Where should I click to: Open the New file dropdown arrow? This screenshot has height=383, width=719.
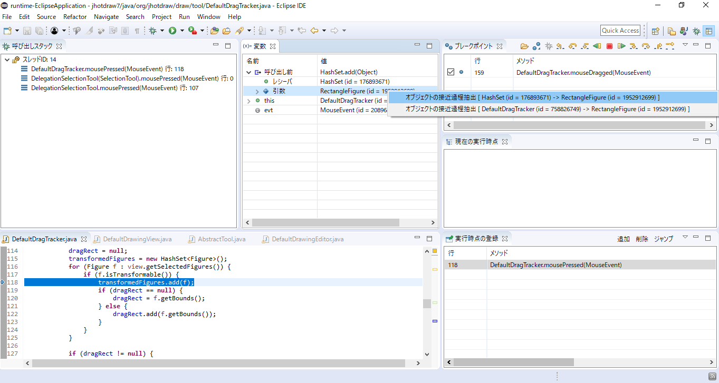17,31
